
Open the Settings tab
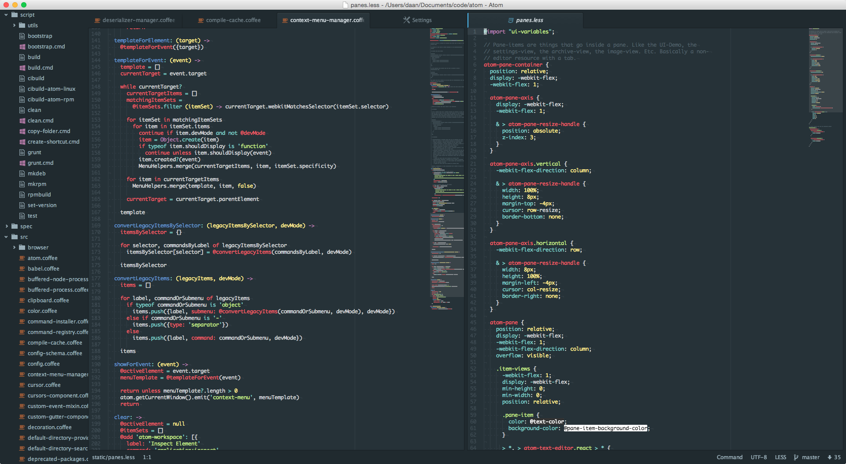point(417,20)
